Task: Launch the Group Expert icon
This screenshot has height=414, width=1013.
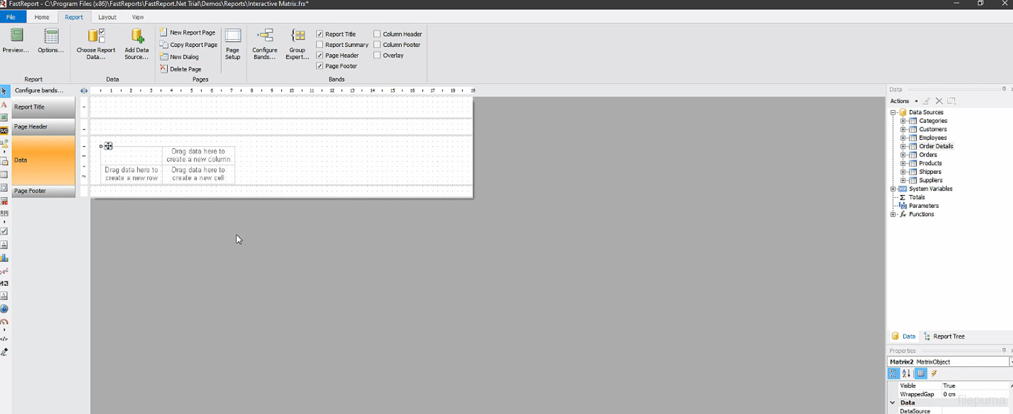Action: click(297, 37)
